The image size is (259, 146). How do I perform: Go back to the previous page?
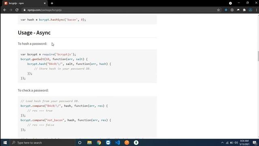click(x=4, y=10)
